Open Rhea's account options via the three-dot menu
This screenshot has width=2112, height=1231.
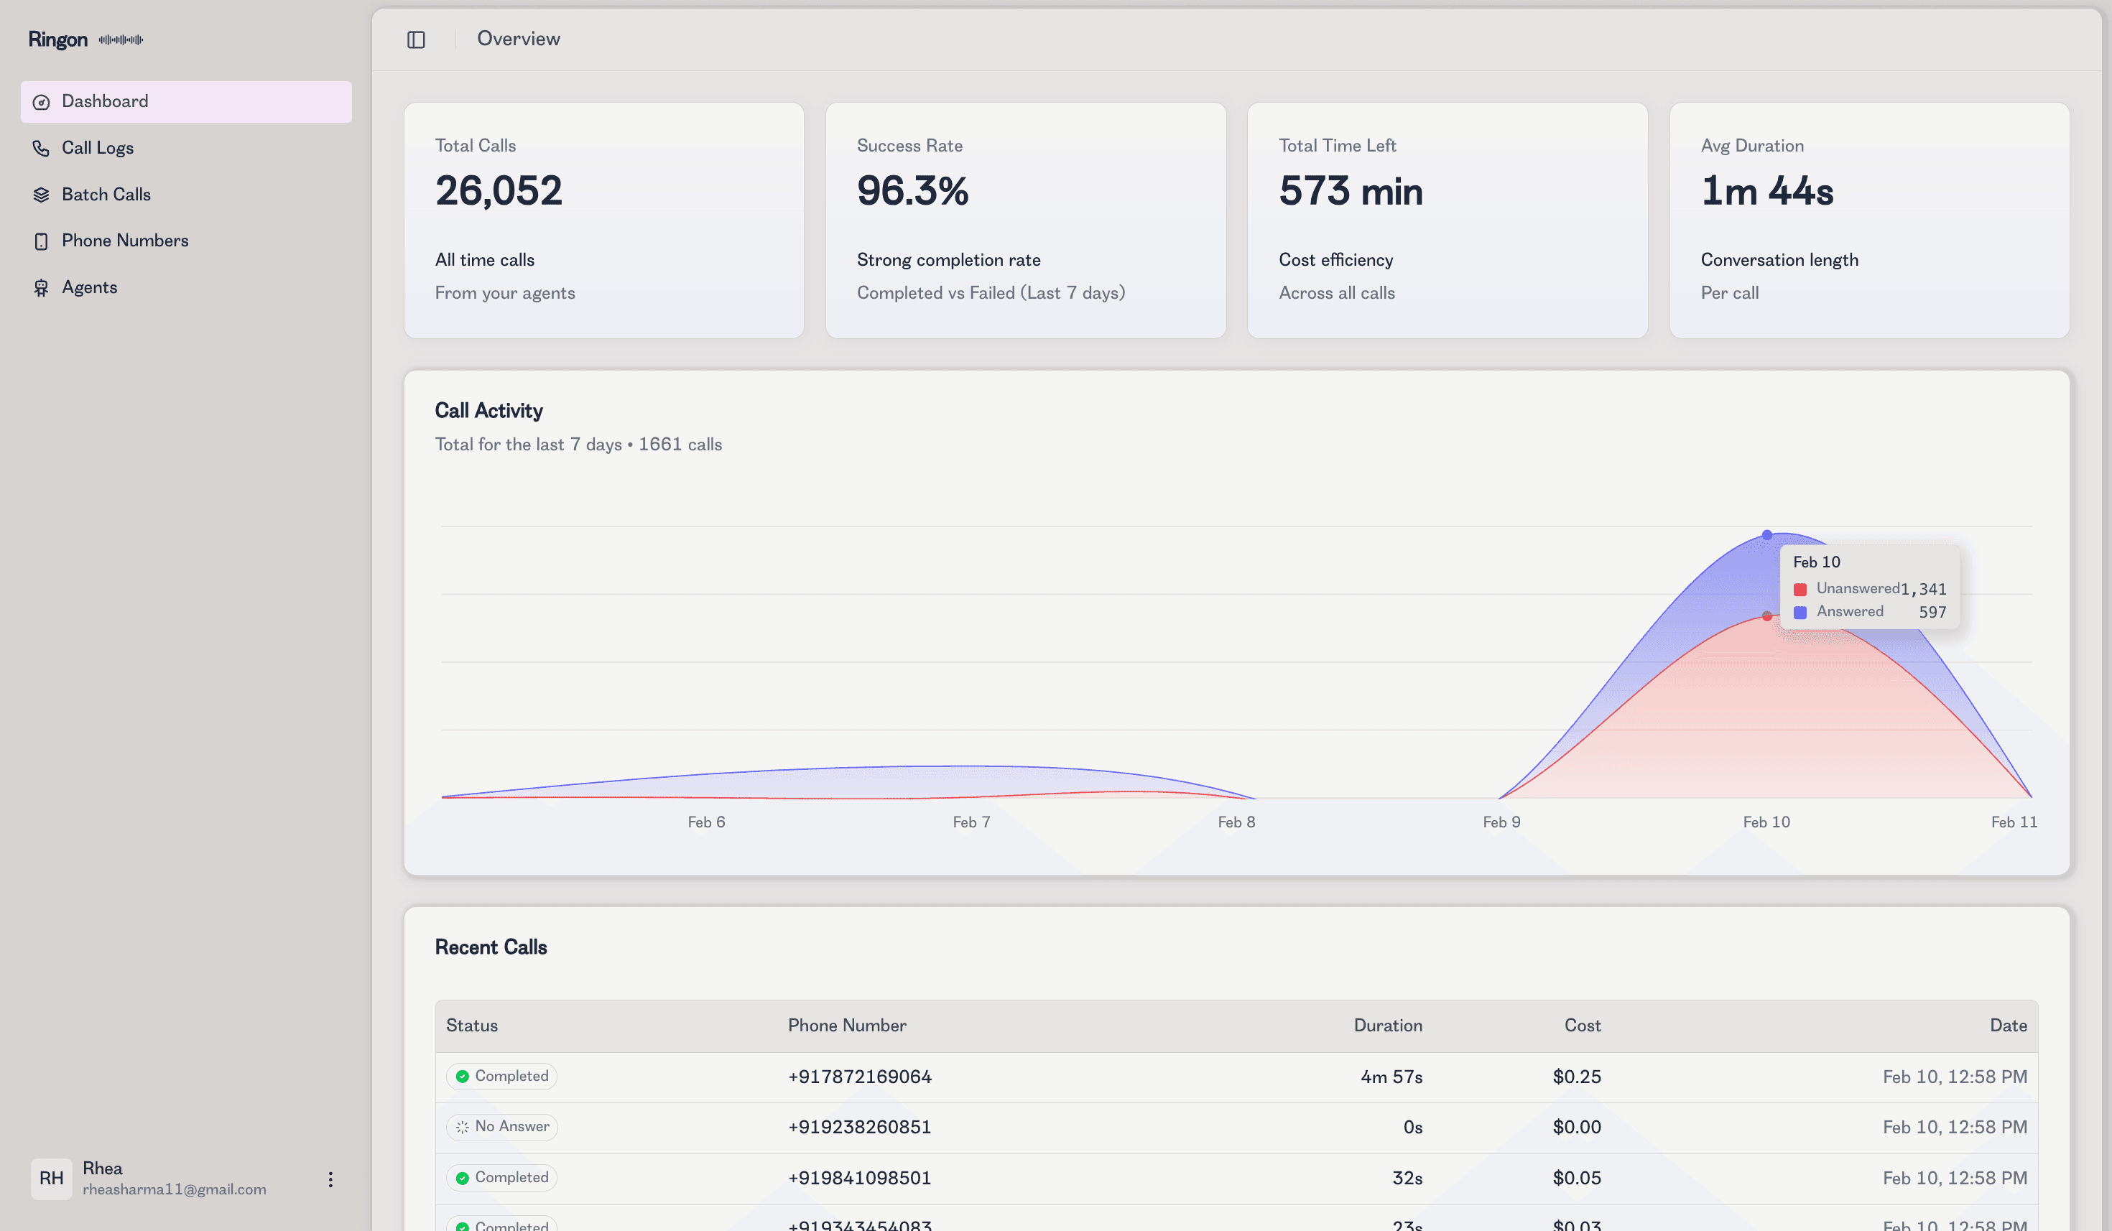[x=331, y=1178]
